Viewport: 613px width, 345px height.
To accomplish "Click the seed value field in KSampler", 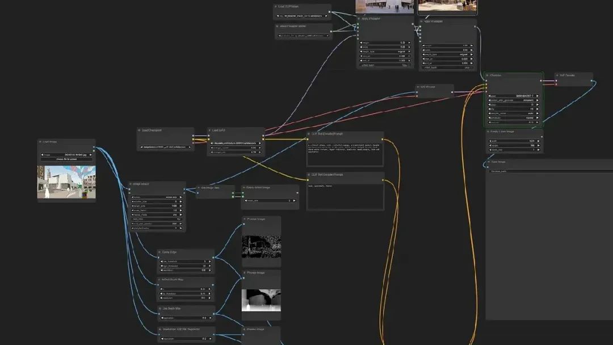I will tap(513, 96).
